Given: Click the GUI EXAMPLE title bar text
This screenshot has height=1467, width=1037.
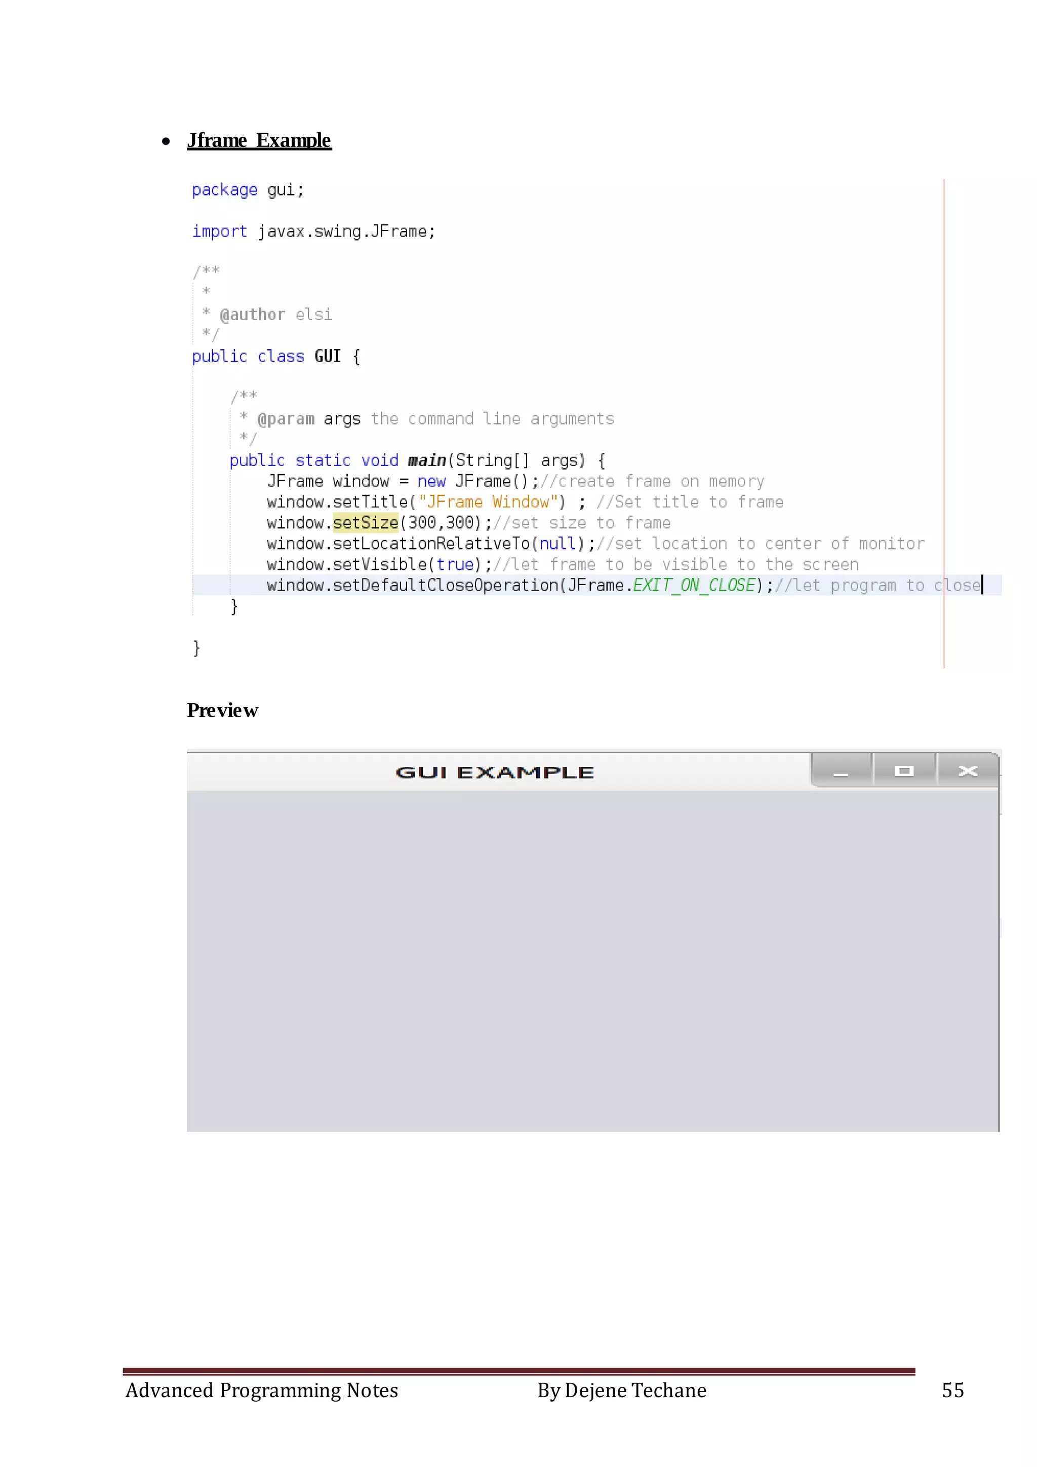Looking at the screenshot, I should (495, 773).
